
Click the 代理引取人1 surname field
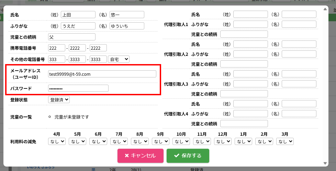click(x=250, y=14)
